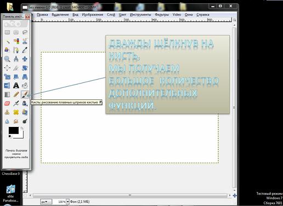
Task: Open the px units dropdown
Action: pyautogui.click(x=46, y=202)
